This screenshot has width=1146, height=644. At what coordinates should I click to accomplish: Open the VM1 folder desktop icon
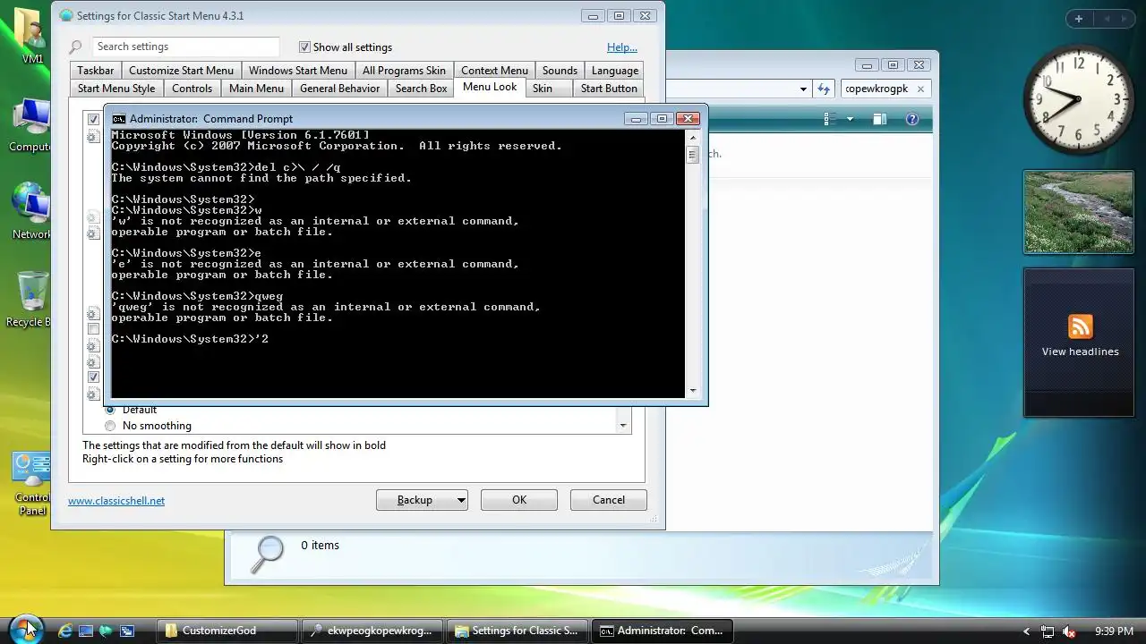29,36
